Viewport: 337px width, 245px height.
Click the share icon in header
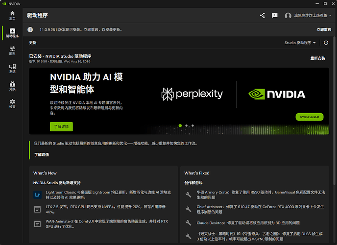coord(263,15)
